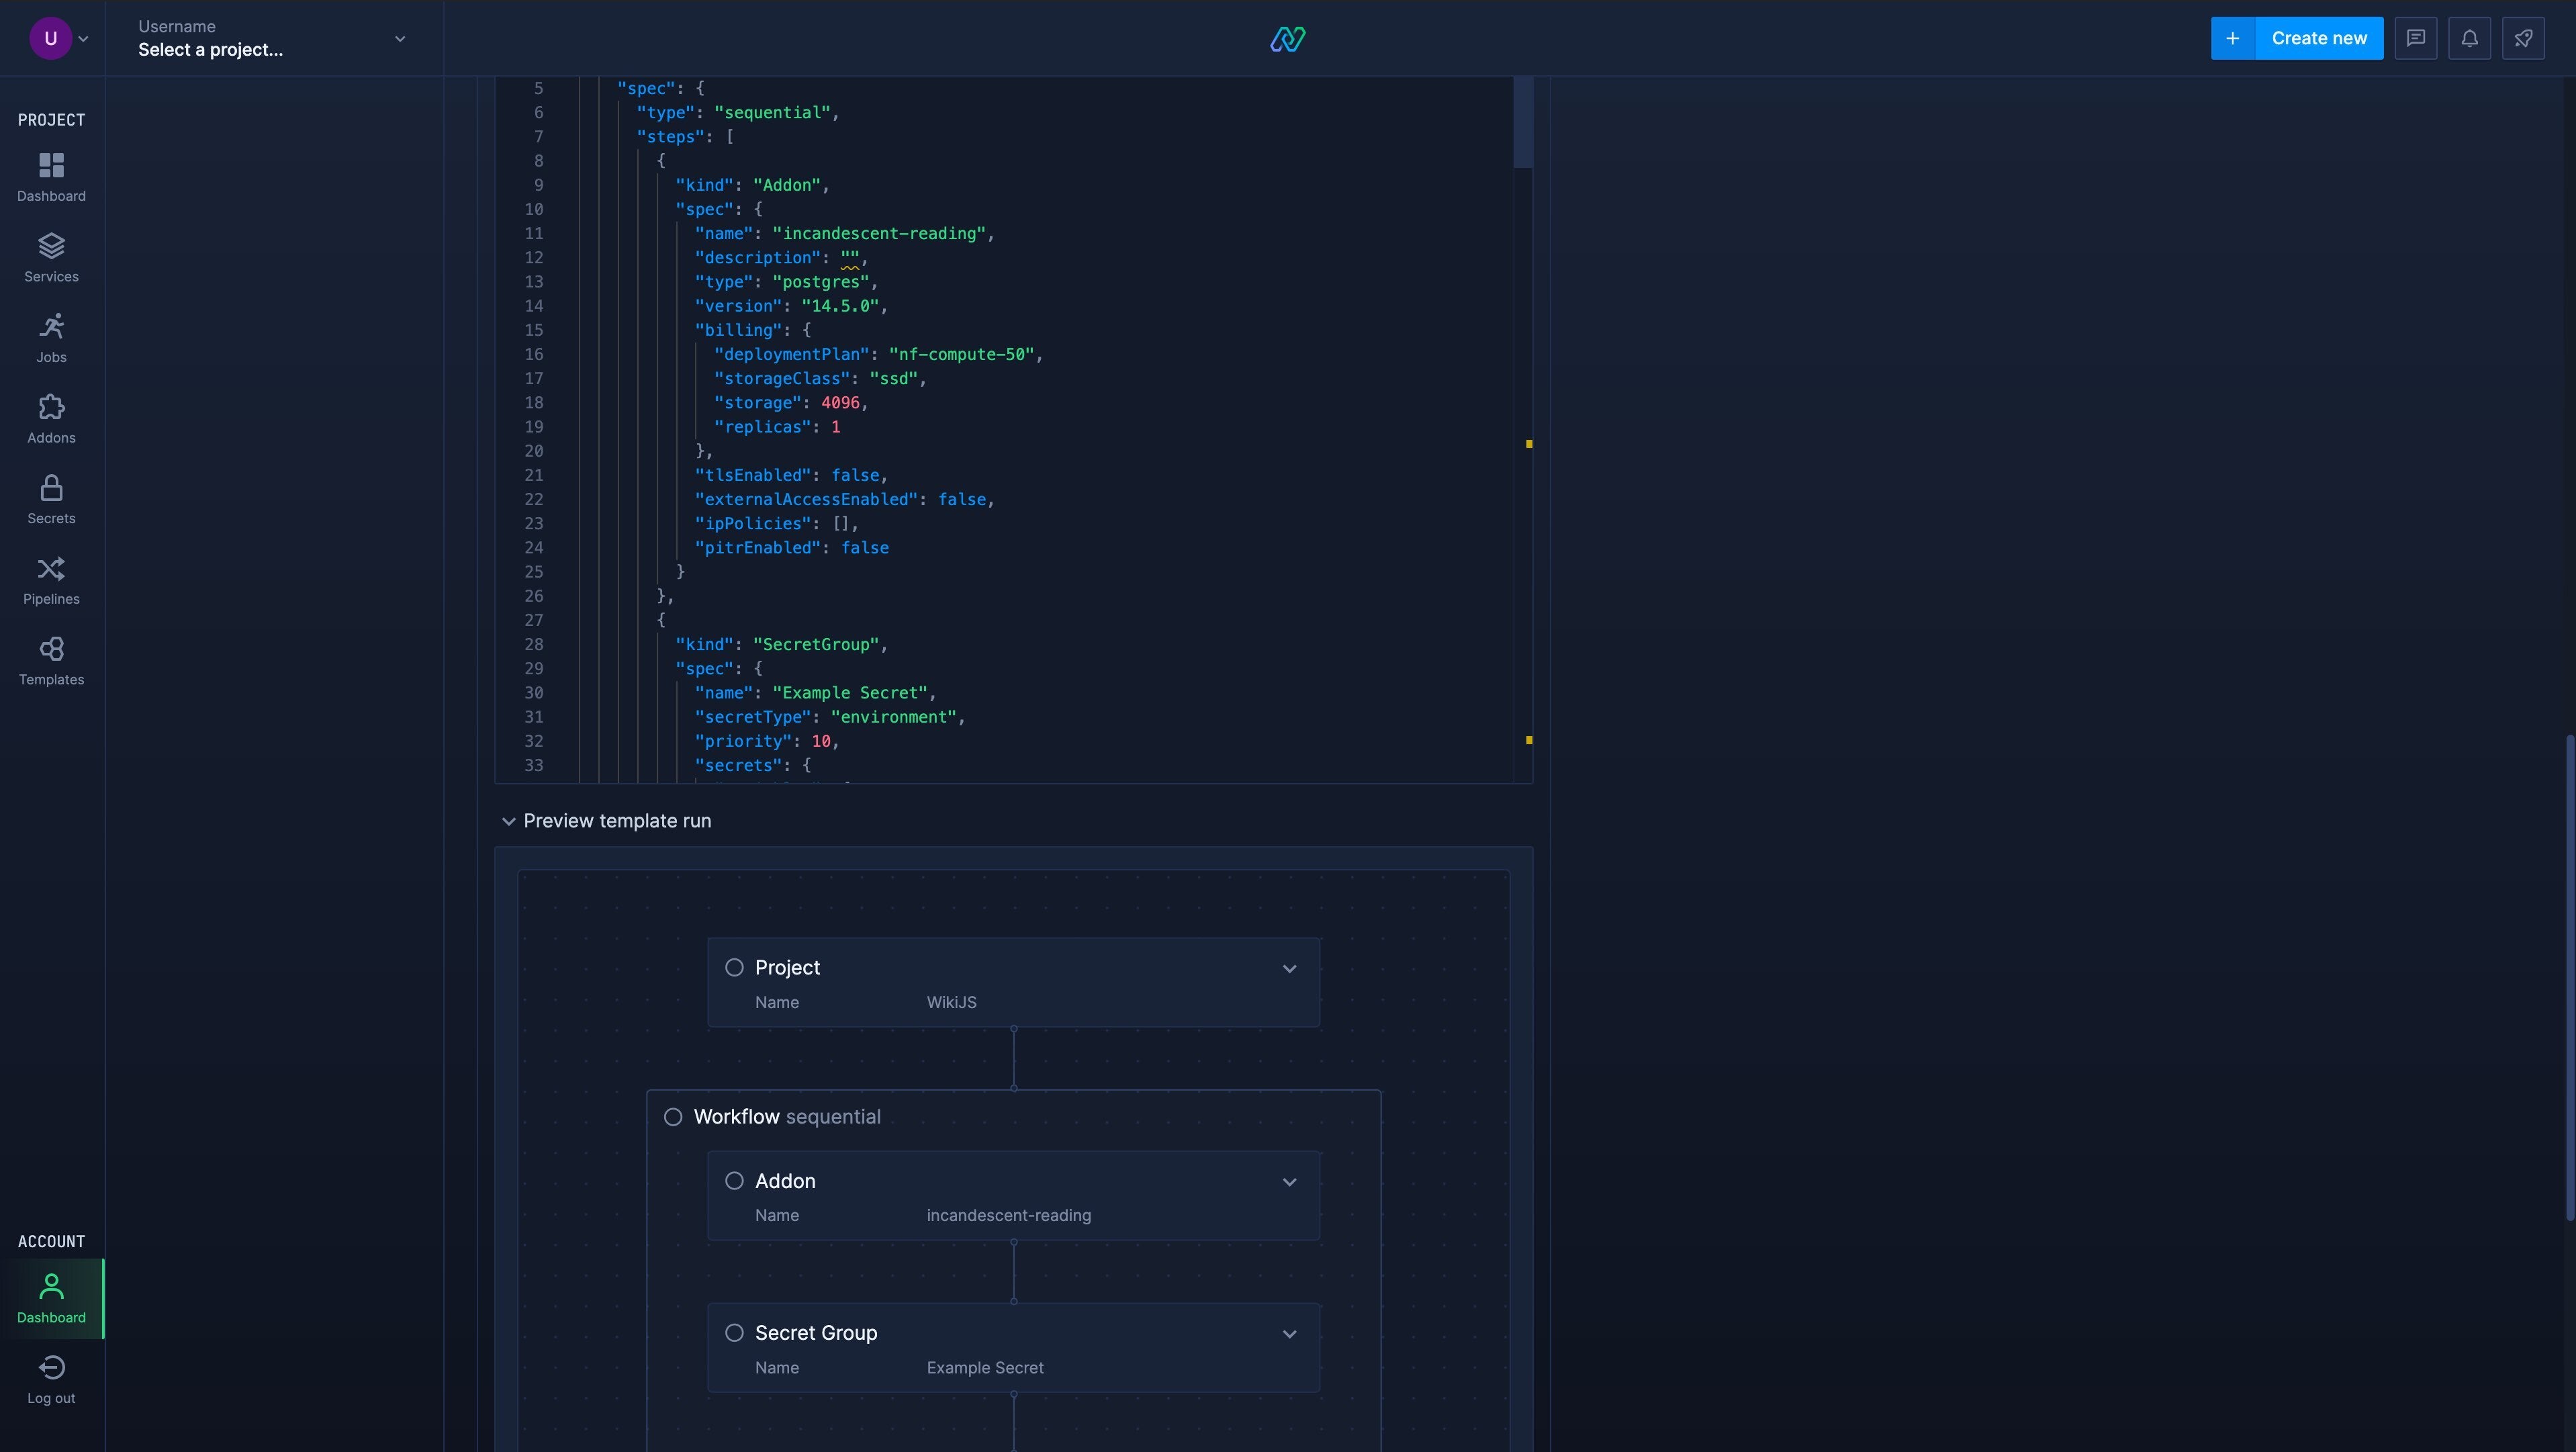Click the "Example Secret" string on line 30
The height and width of the screenshot is (1452, 2576).
point(850,693)
